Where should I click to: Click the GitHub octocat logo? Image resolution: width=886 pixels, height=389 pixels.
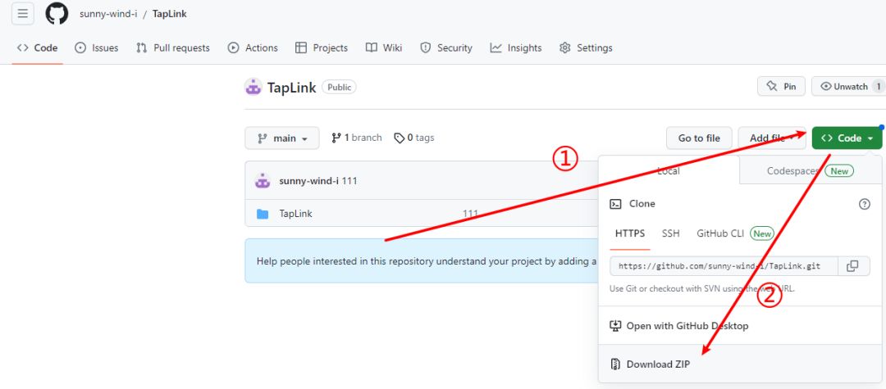[x=57, y=14]
